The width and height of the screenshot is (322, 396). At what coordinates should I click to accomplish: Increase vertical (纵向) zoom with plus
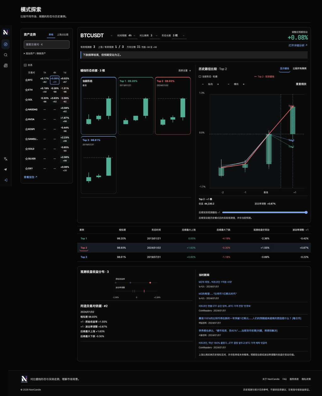(218, 84)
